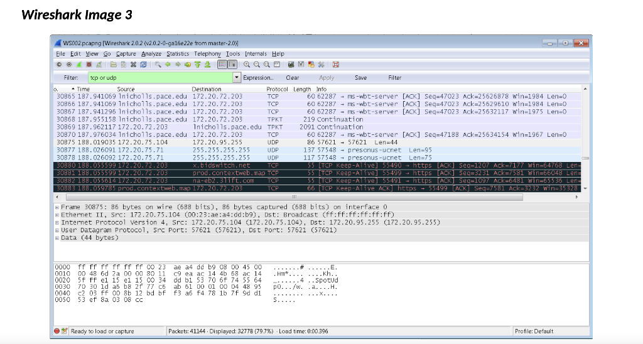Open the Telephony menu

click(x=207, y=54)
